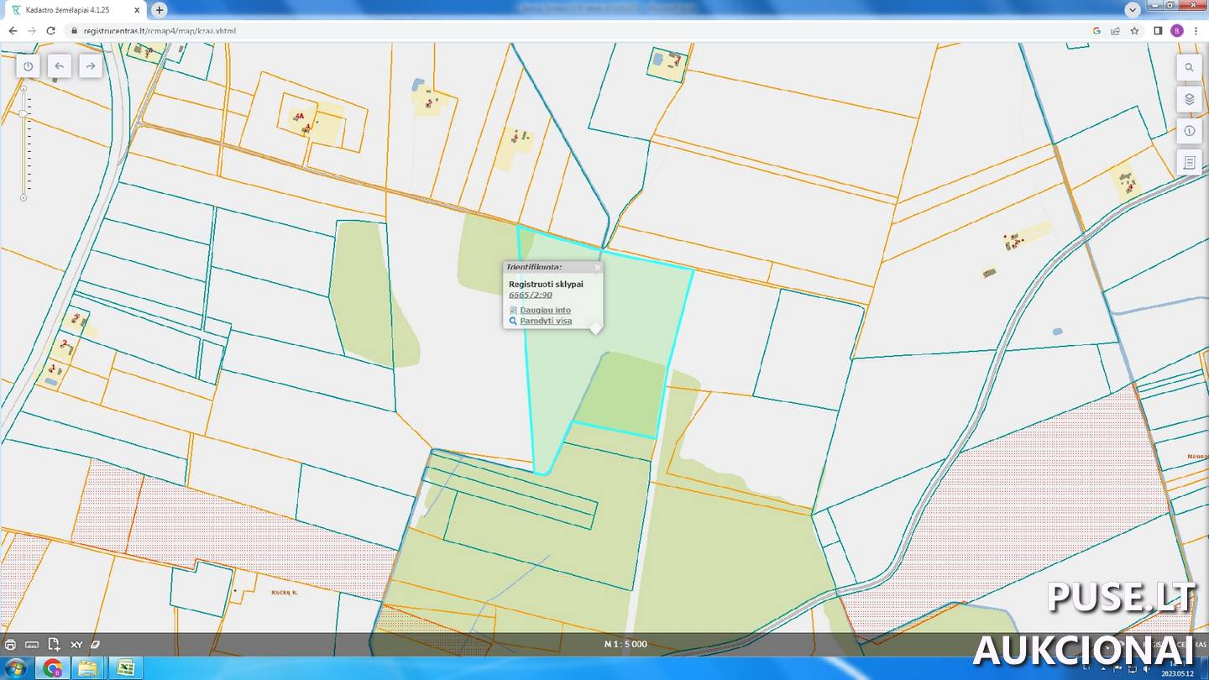Open the Windows Start menu

15,668
